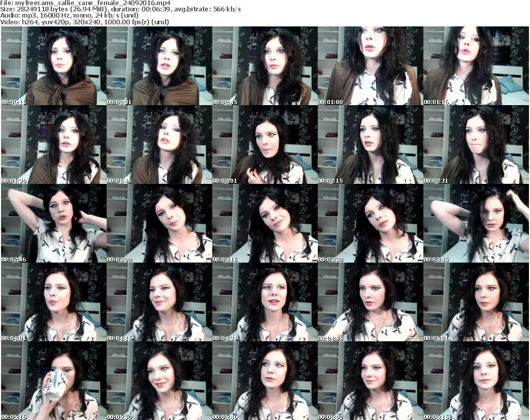Choose the 00:02:01 thumbnail
The image size is (530, 420).
click(x=264, y=144)
